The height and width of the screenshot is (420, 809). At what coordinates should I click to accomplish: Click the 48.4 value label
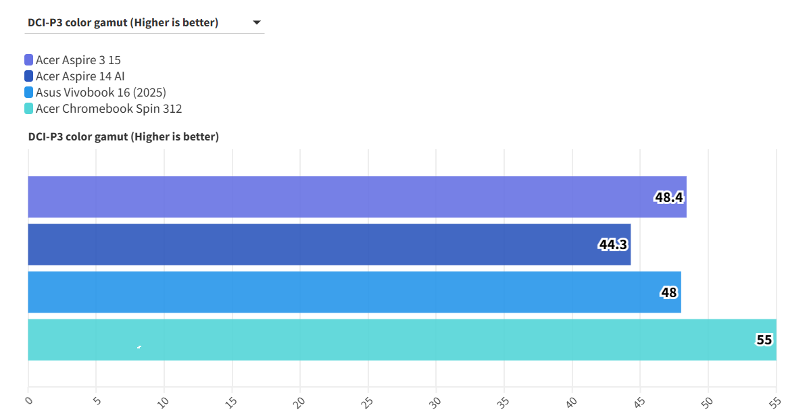668,197
